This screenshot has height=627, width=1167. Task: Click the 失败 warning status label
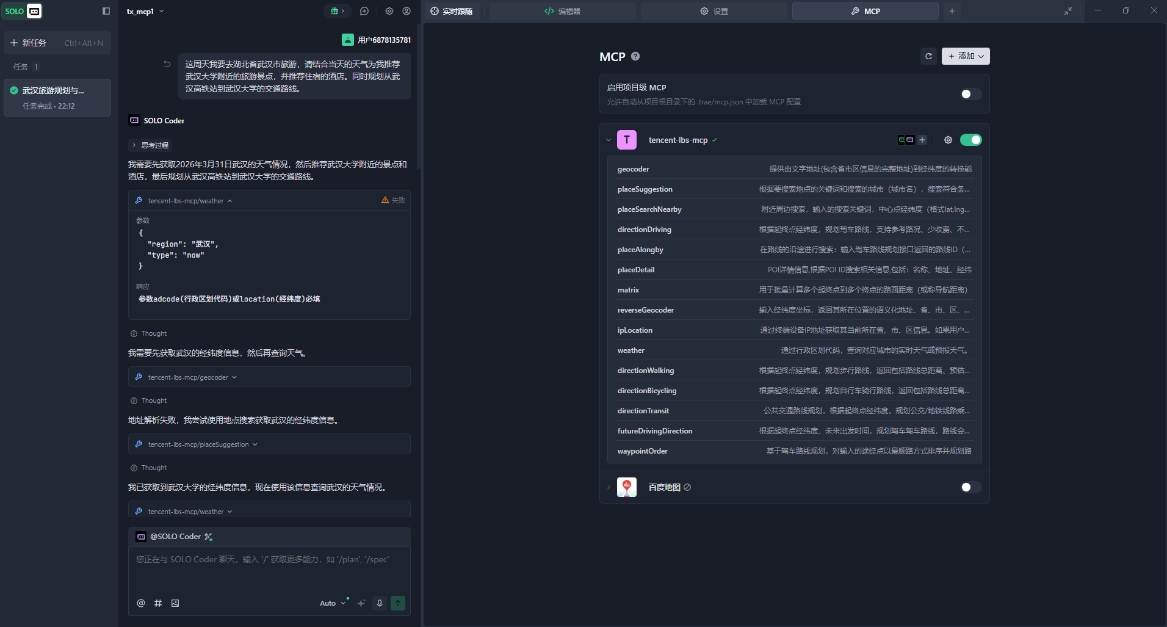click(394, 200)
